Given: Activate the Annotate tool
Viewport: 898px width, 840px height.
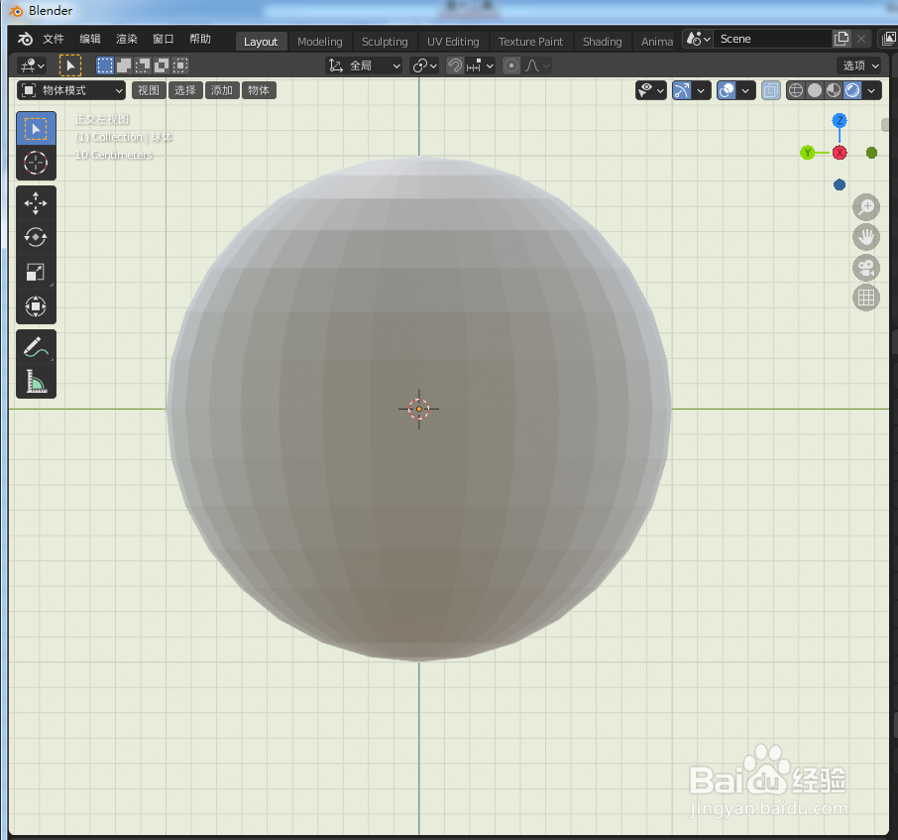Looking at the screenshot, I should 36,346.
